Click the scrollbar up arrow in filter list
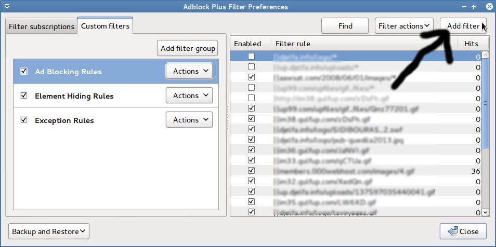496x247 pixels. click(486, 54)
